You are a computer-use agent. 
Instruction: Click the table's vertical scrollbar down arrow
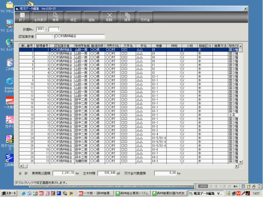click(240, 162)
